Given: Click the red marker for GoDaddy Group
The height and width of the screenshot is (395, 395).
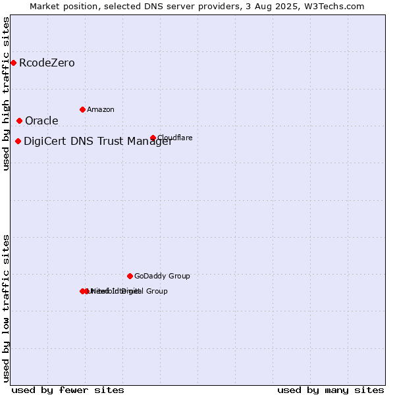Looking at the screenshot, I should [130, 276].
